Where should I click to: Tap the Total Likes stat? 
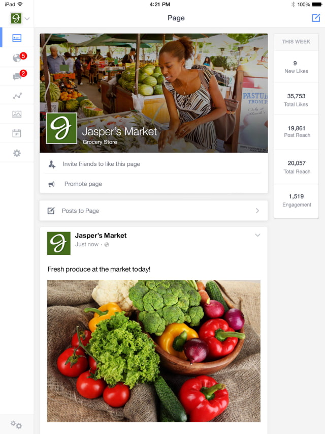click(x=296, y=100)
